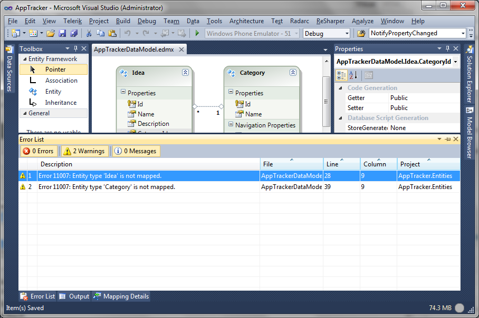Image resolution: width=479 pixels, height=318 pixels.
Task: Open the Data Sources side tab
Action: coord(9,69)
